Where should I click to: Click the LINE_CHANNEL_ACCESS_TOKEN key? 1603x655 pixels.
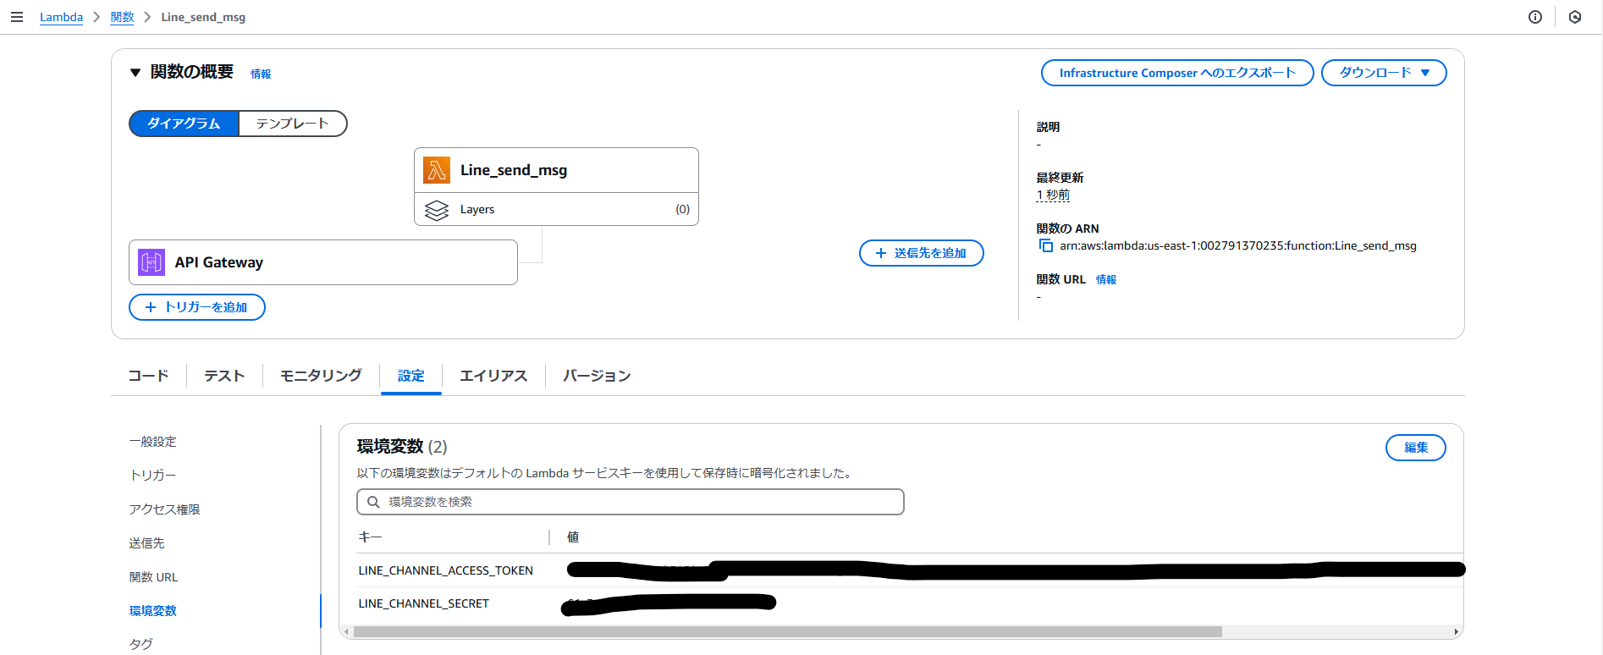click(x=446, y=570)
